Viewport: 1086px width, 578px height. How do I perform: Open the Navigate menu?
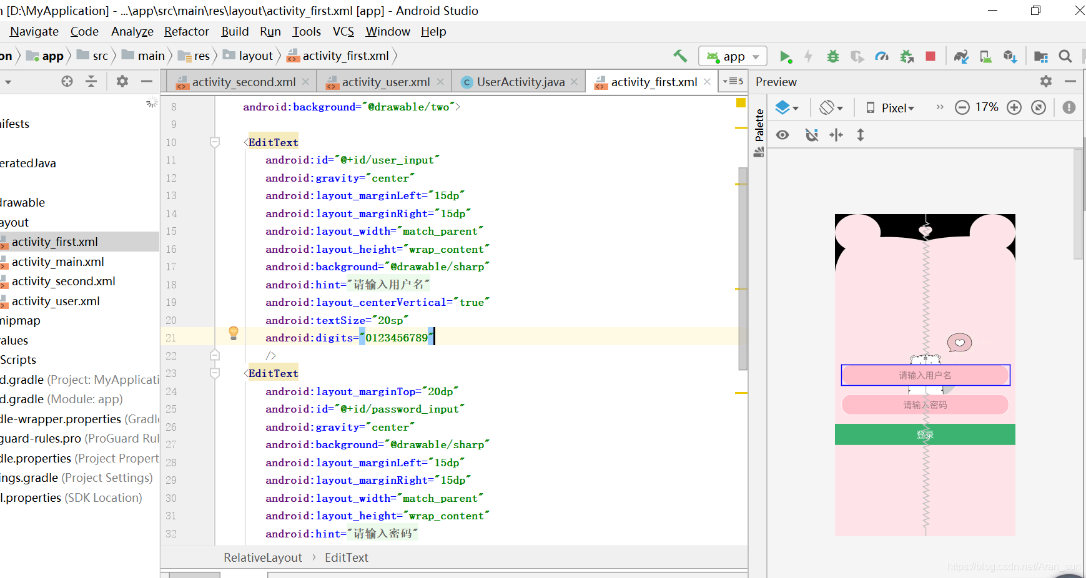point(34,31)
